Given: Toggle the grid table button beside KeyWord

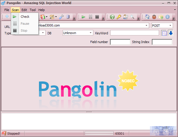Looking at the screenshot, I should (x=164, y=33).
